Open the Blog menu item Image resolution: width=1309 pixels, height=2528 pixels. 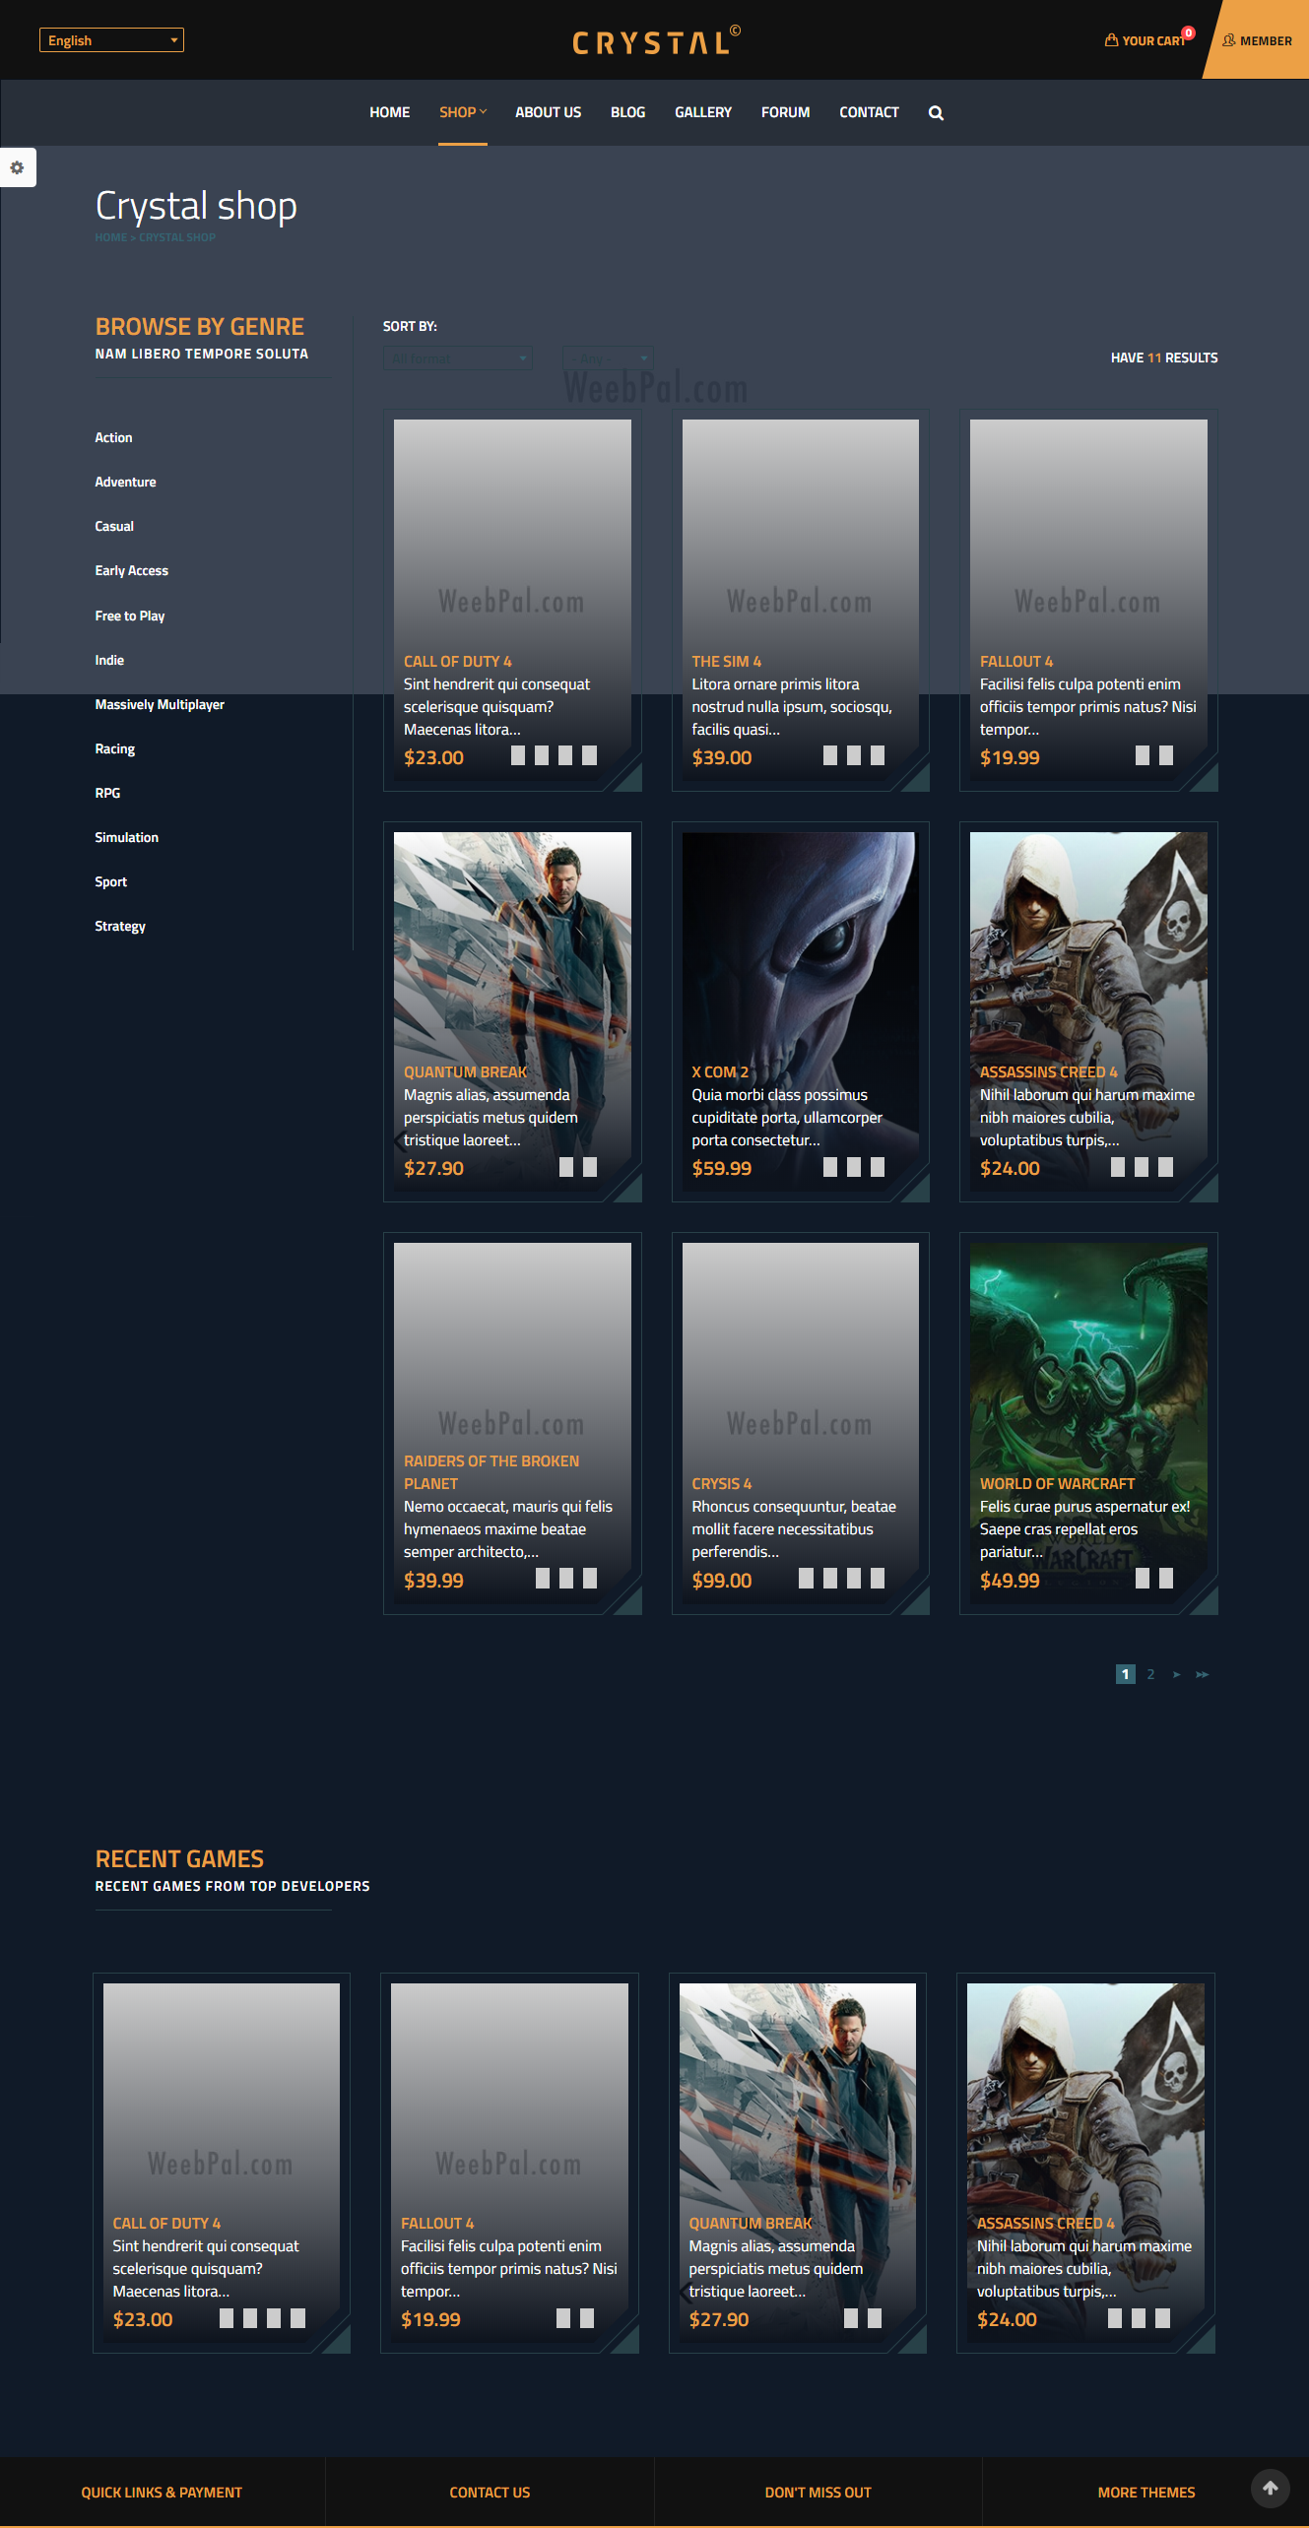coord(628,112)
